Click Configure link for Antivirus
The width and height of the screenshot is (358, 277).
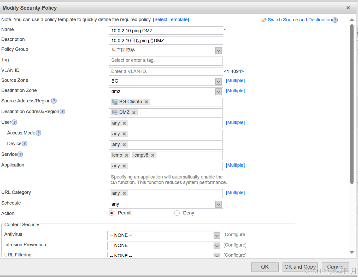pos(235,235)
